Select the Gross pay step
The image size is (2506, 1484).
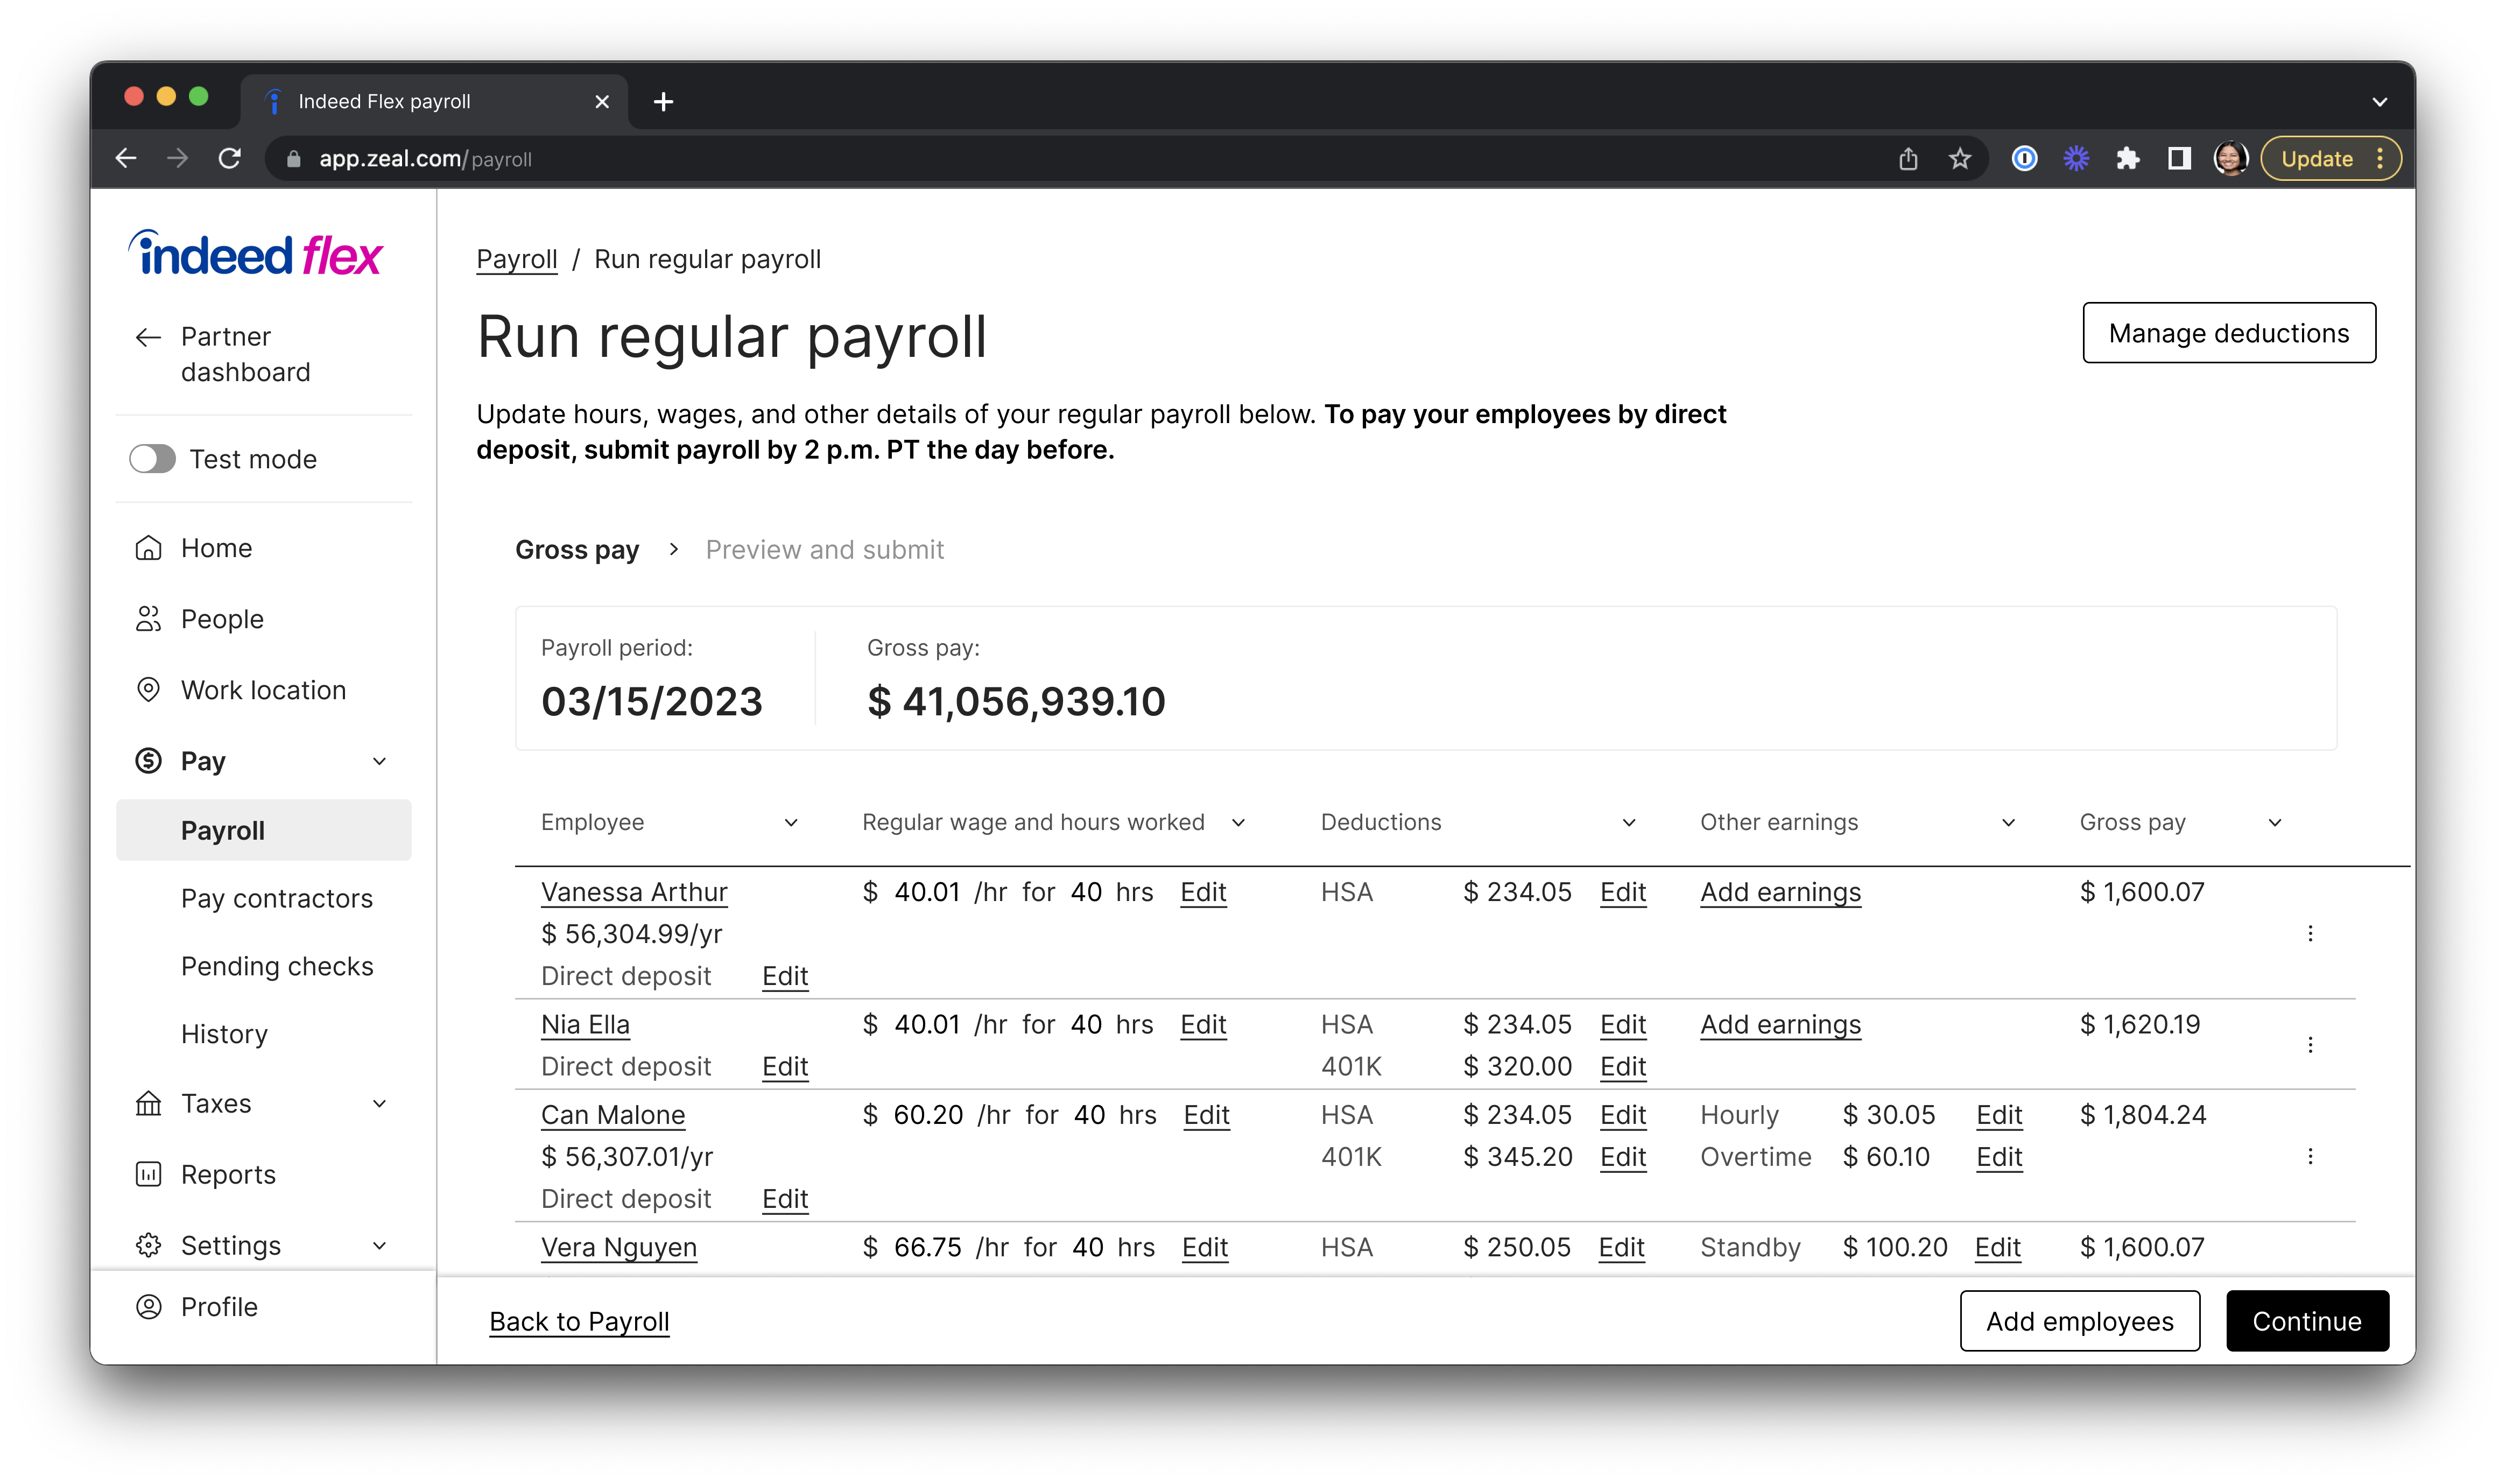pos(577,550)
